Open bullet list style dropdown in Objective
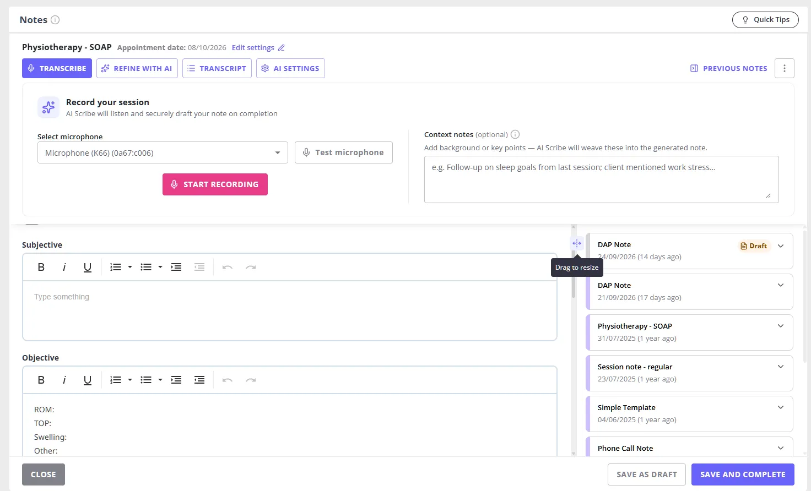The image size is (811, 491). click(x=160, y=380)
